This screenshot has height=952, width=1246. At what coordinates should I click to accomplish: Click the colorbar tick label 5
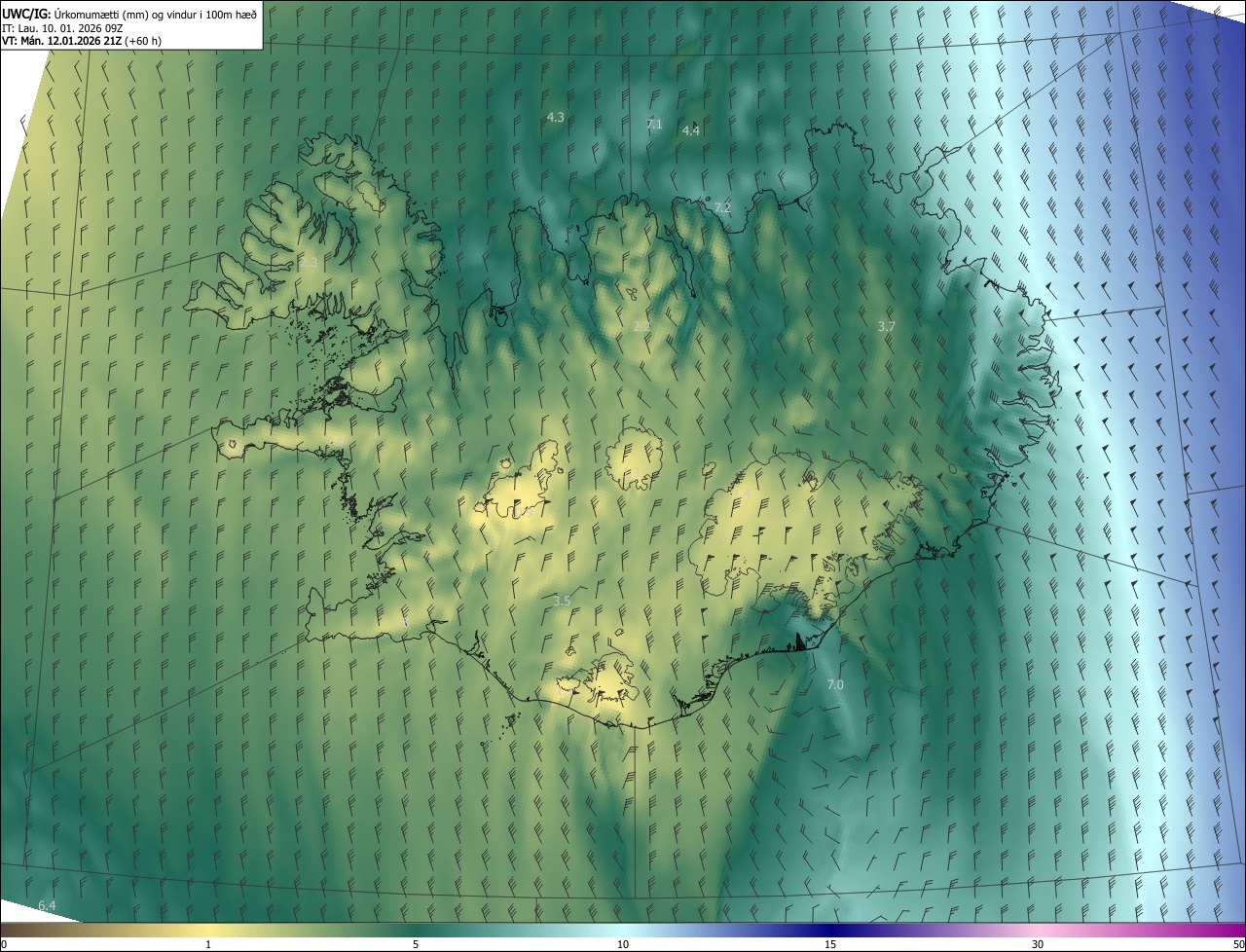(x=416, y=945)
